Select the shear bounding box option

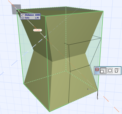click(x=117, y=71)
